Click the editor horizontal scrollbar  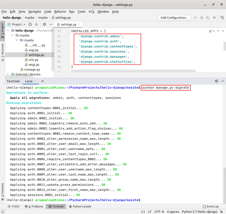pos(133,71)
